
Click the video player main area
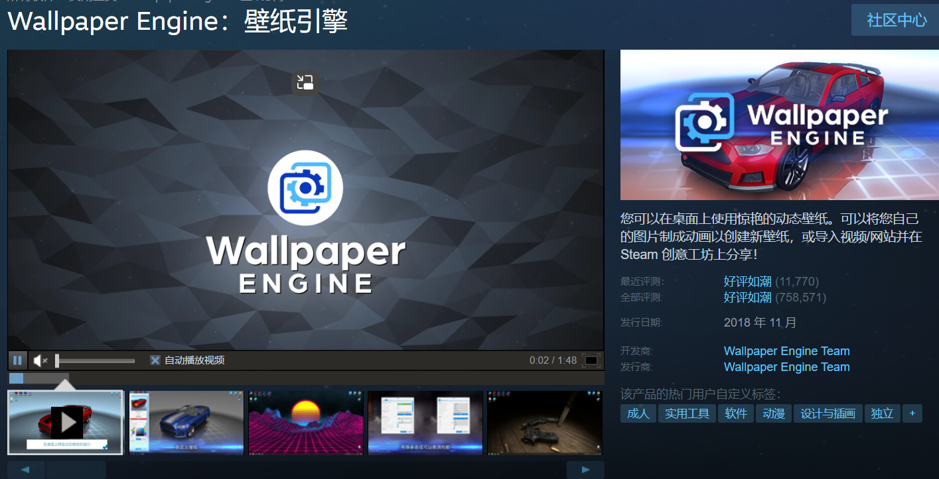pos(306,200)
